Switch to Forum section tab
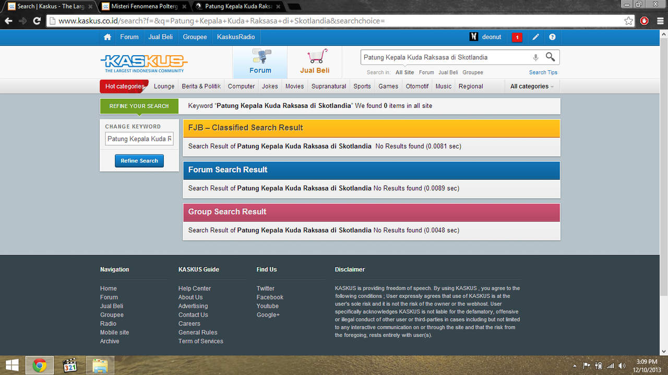Image resolution: width=668 pixels, height=375 pixels. (260, 62)
